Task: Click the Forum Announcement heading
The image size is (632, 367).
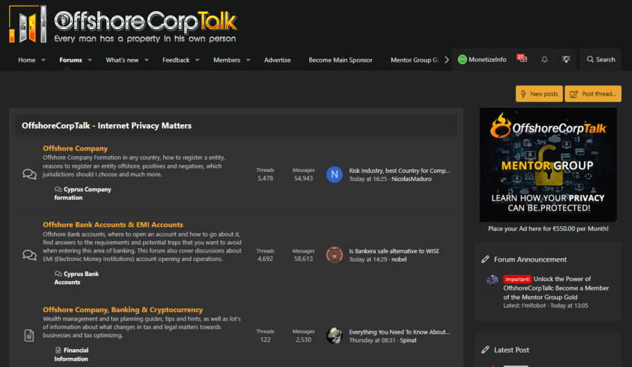Action: [530, 259]
